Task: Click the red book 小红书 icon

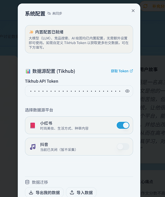Action: (33, 125)
